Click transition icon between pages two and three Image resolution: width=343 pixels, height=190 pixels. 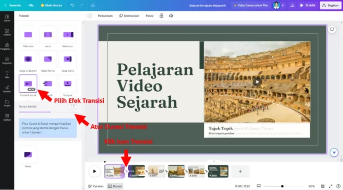tap(147, 172)
